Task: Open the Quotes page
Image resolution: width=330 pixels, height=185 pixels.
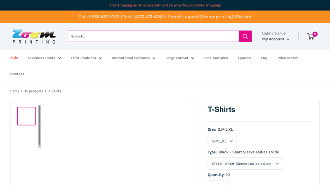Action: point(244,58)
